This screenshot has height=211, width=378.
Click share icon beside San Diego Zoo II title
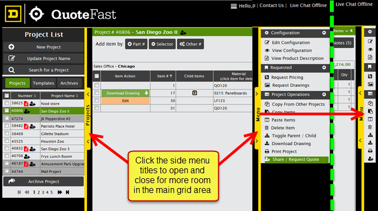point(183,32)
